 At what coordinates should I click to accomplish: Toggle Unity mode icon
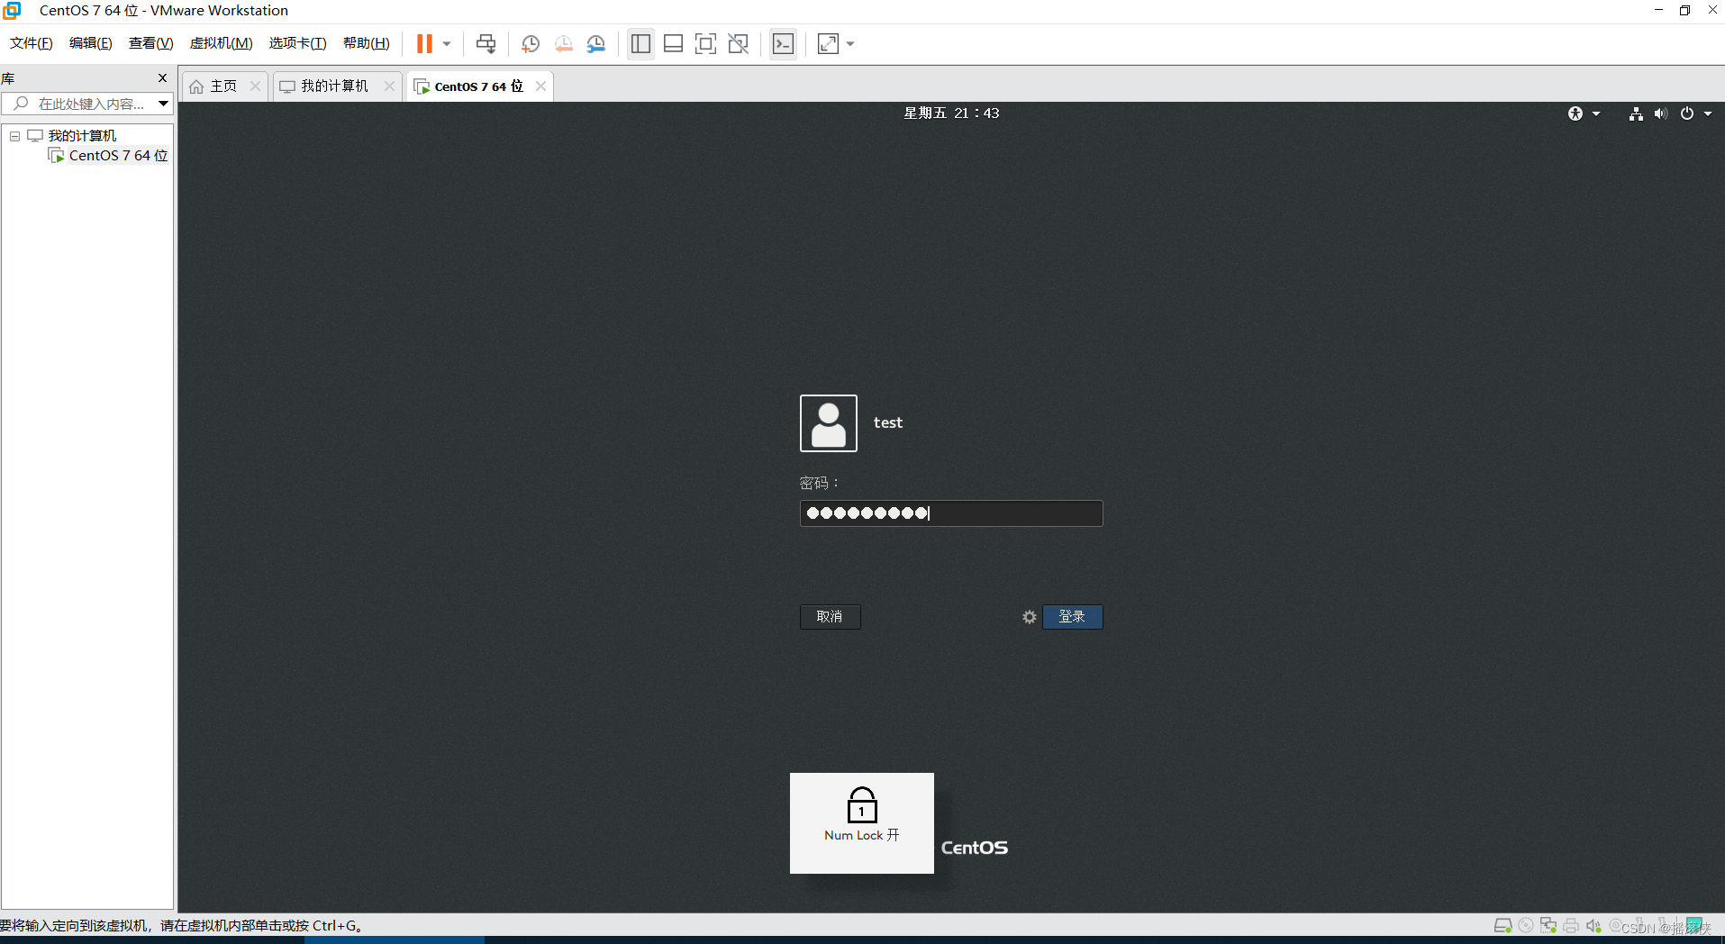click(739, 43)
